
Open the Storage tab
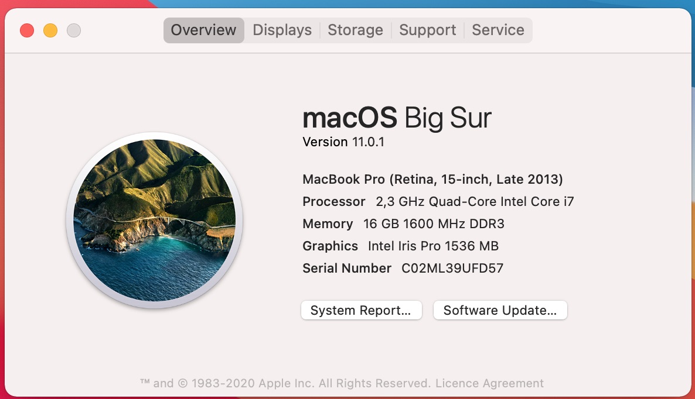(x=355, y=30)
